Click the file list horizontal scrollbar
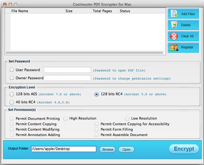Image resolution: width=204 pixels, height=165 pixels. click(84, 53)
